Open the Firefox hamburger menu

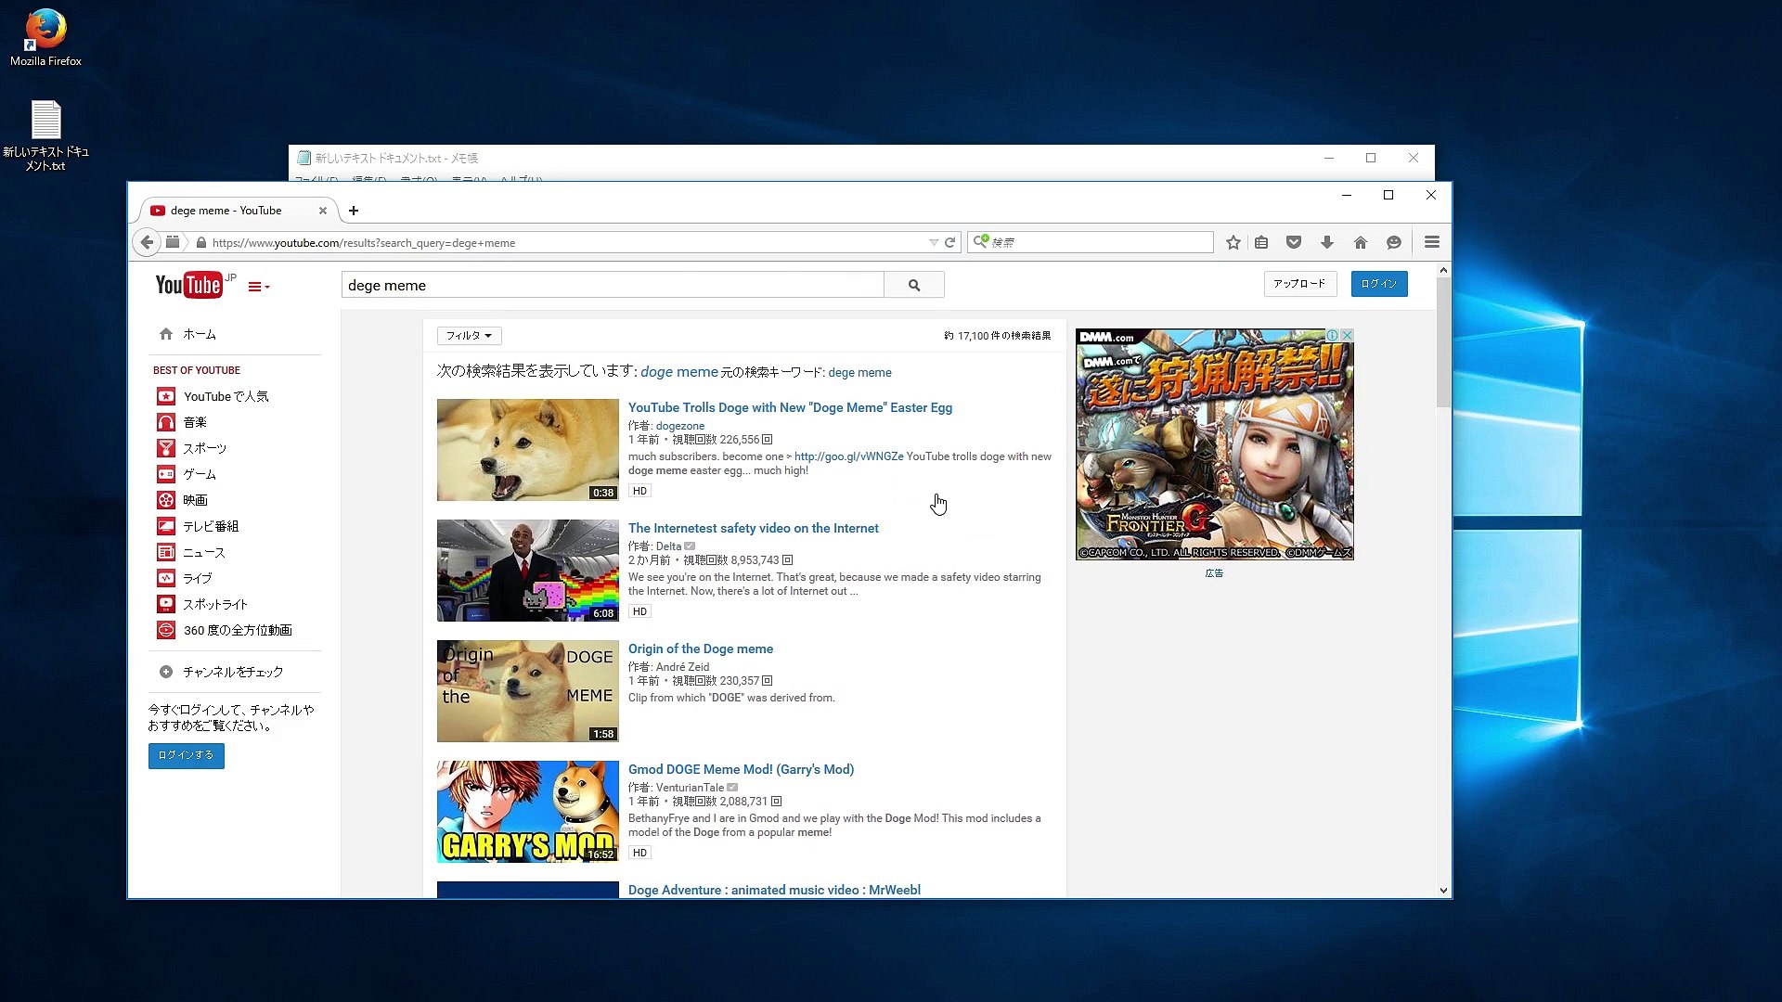tap(1432, 242)
